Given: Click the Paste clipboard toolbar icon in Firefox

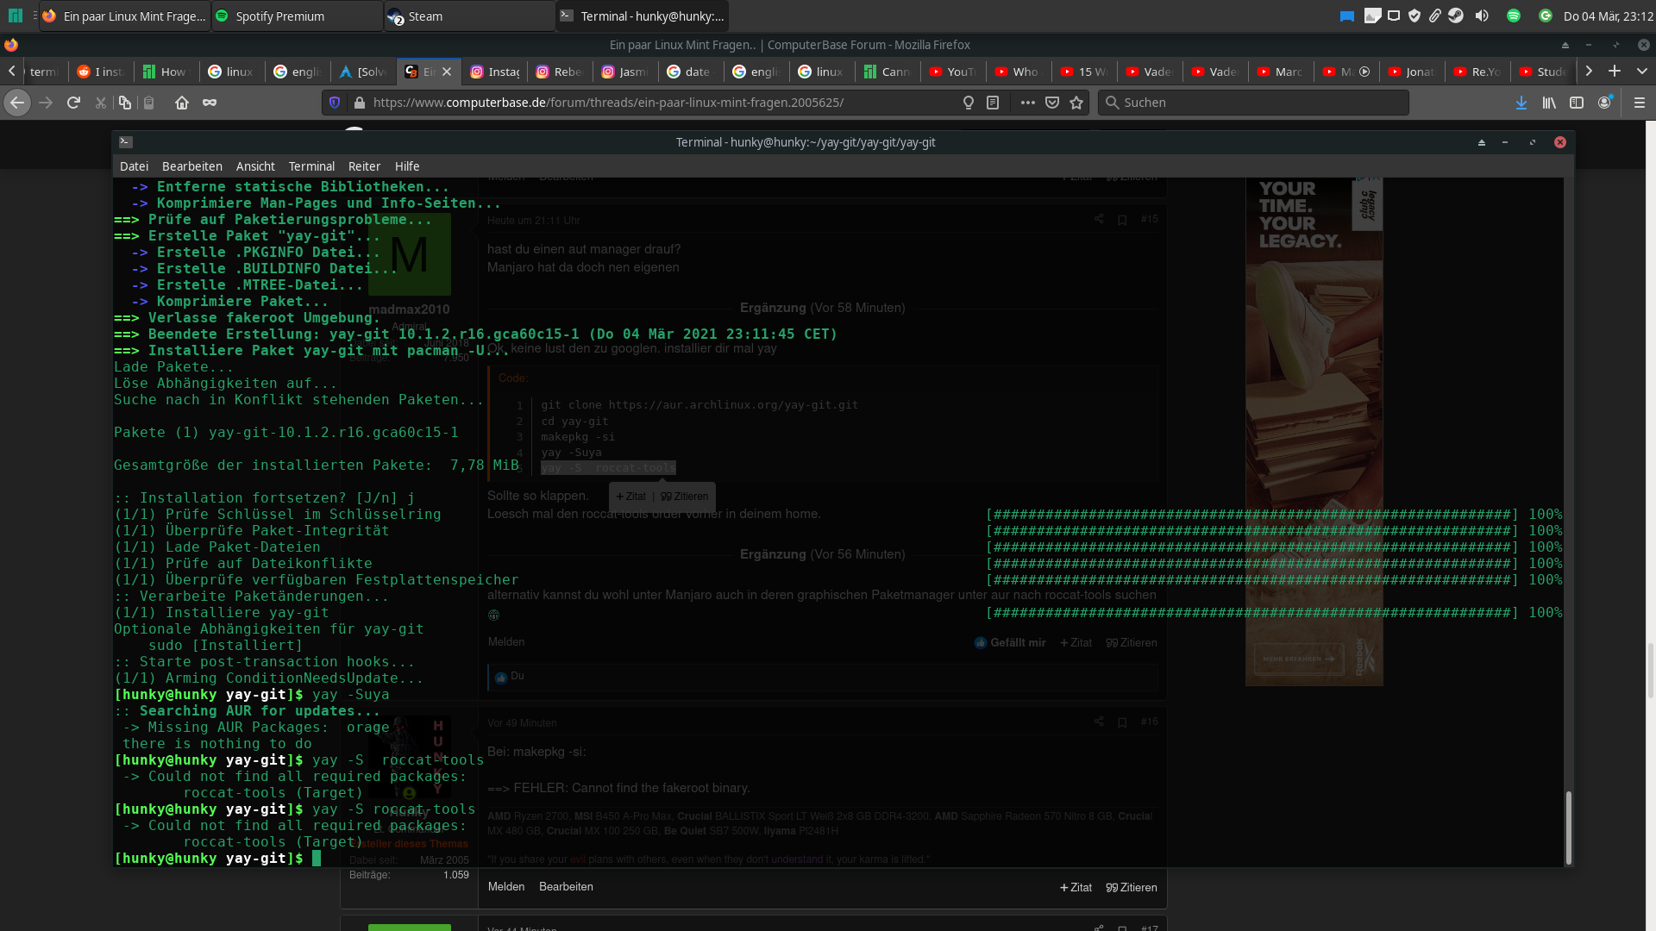Looking at the screenshot, I should pyautogui.click(x=148, y=103).
